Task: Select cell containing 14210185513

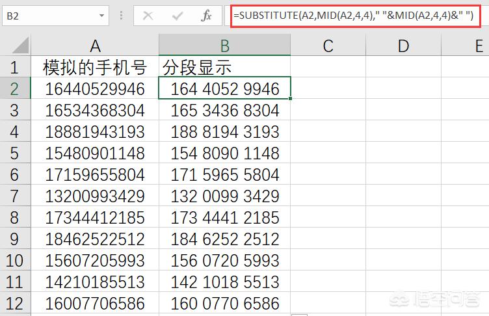Action: pyautogui.click(x=95, y=282)
